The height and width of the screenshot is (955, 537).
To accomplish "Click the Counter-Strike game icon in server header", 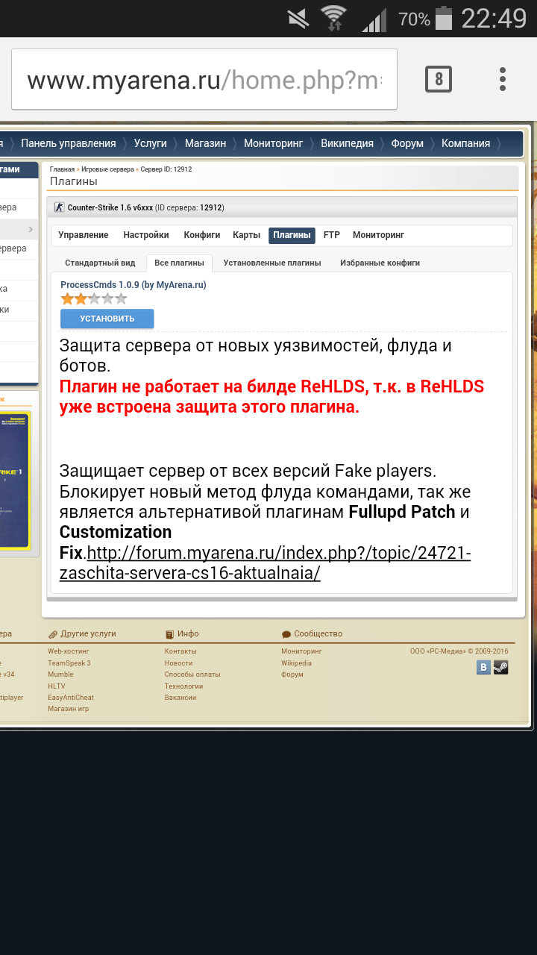I will [x=60, y=207].
